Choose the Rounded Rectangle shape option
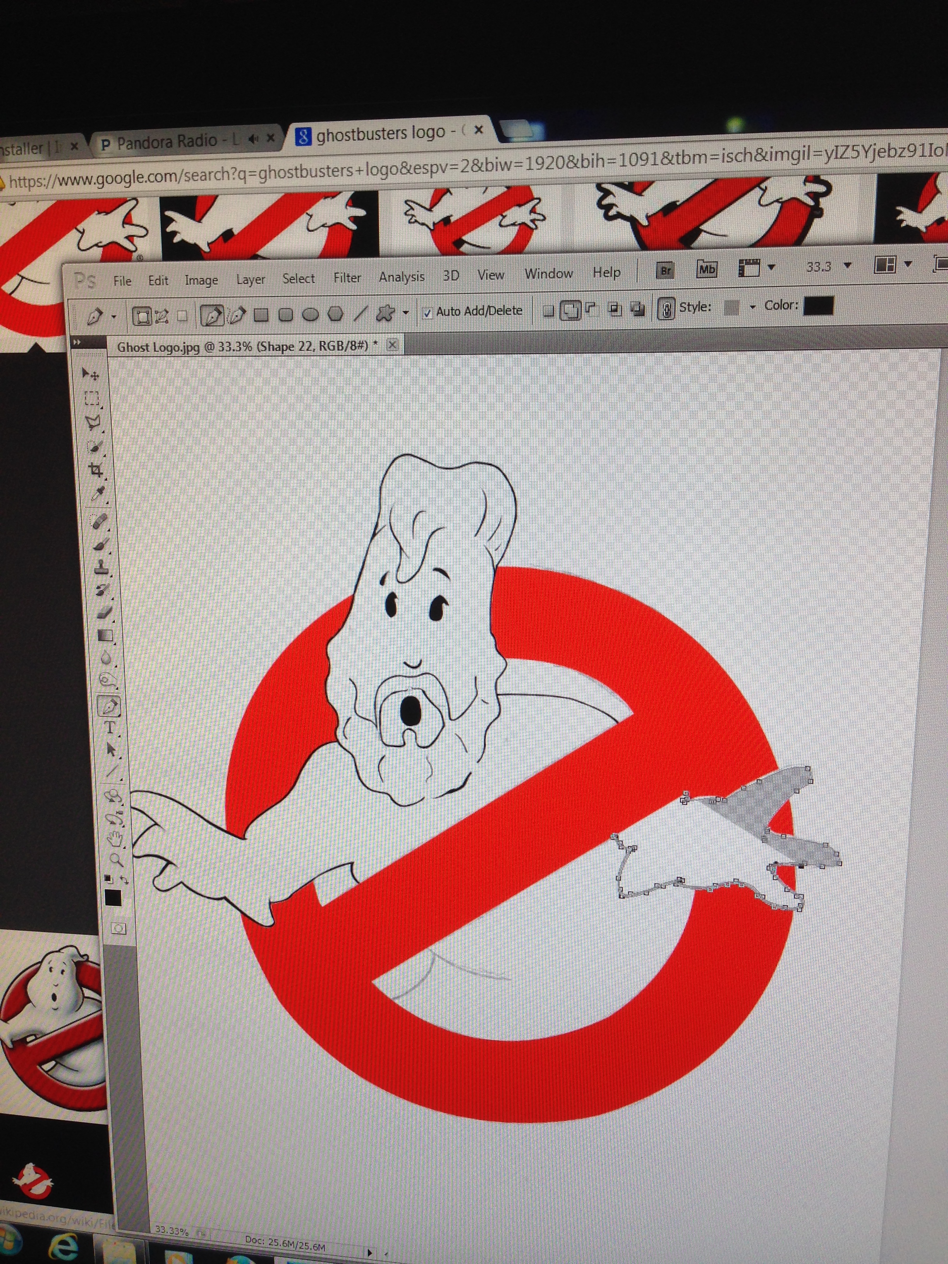The image size is (948, 1264). [x=286, y=315]
